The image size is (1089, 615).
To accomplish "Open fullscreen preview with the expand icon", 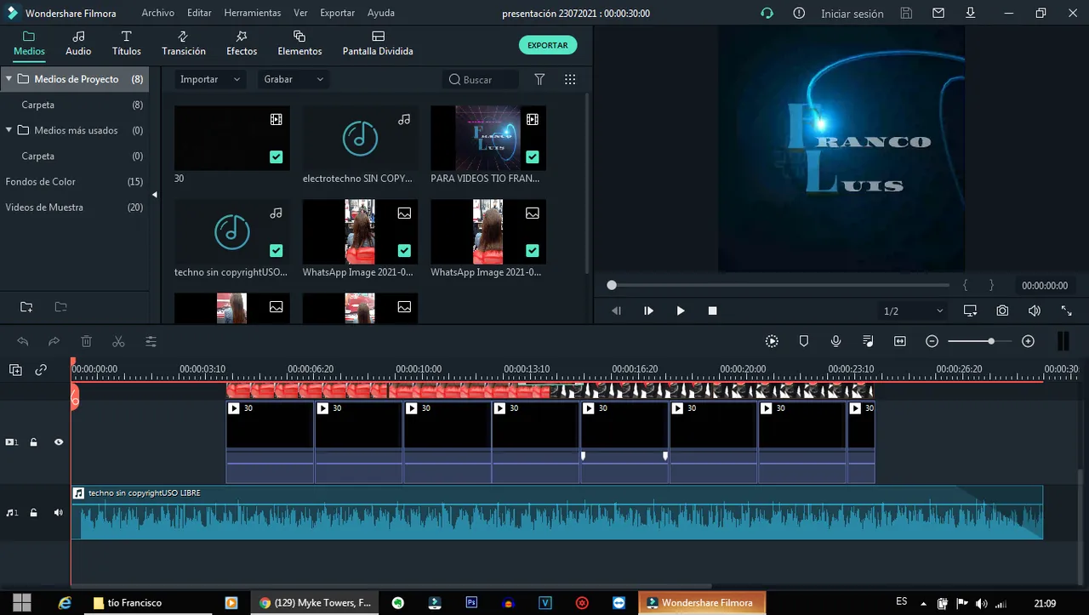I will coord(1067,310).
